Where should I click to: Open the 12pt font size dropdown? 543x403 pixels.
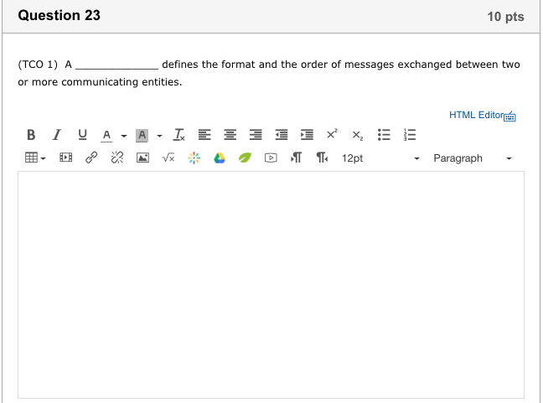click(x=381, y=158)
